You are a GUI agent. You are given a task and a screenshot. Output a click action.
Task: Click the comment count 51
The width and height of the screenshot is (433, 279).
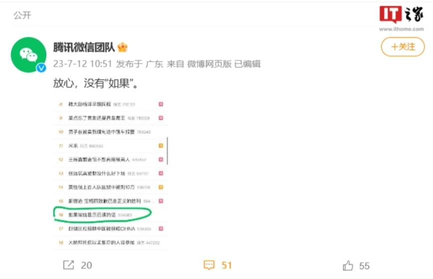(x=226, y=265)
